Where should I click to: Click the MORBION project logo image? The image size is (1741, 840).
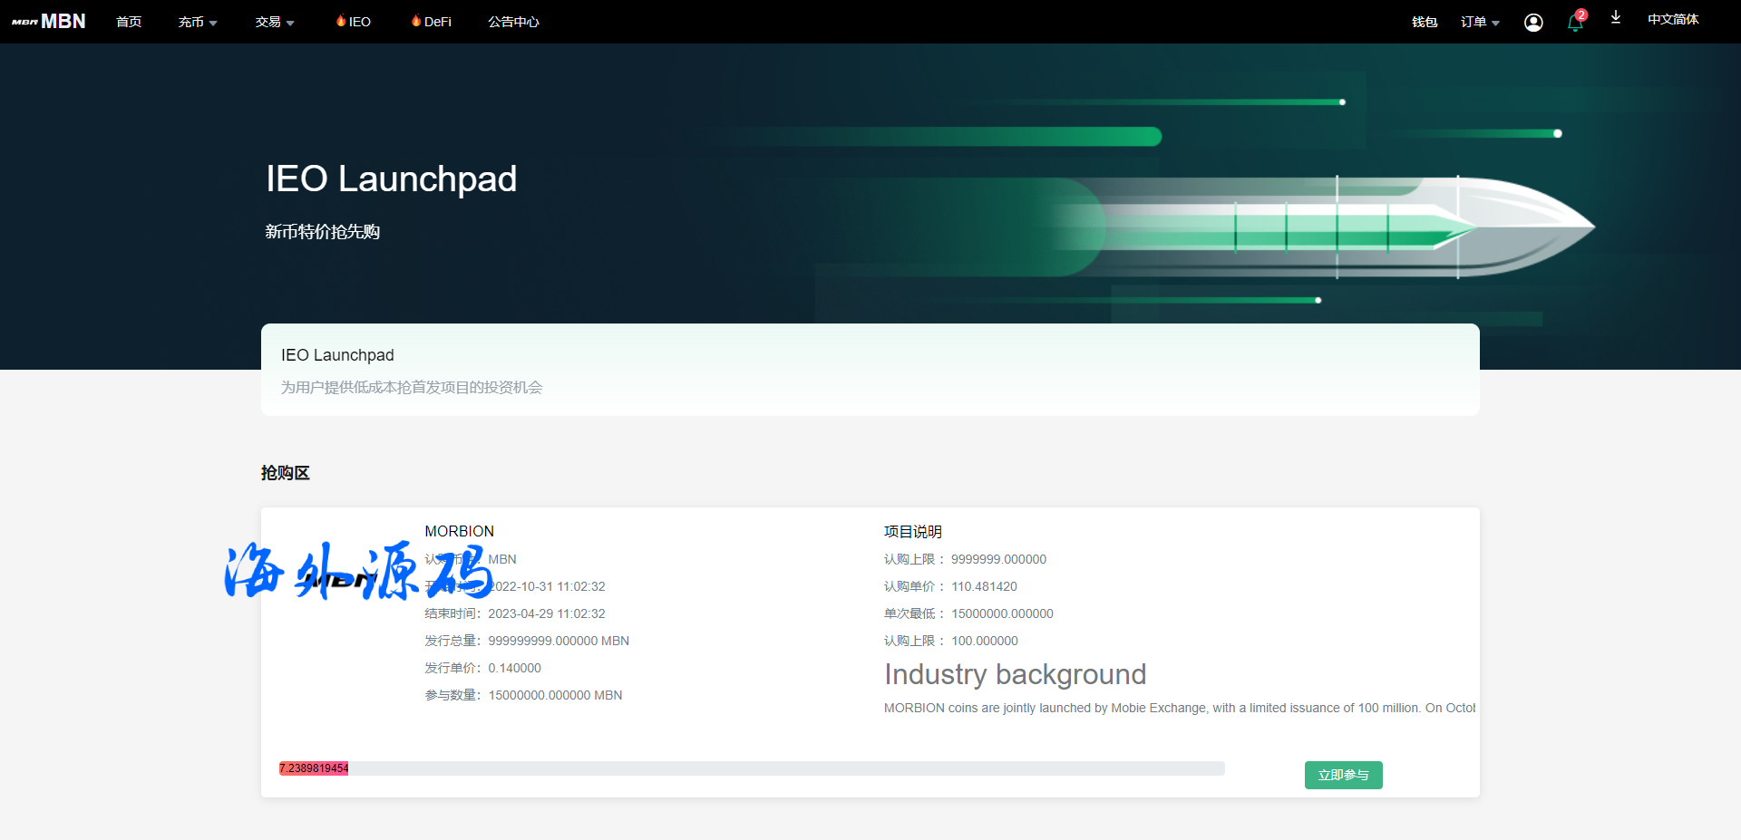pyautogui.click(x=340, y=580)
